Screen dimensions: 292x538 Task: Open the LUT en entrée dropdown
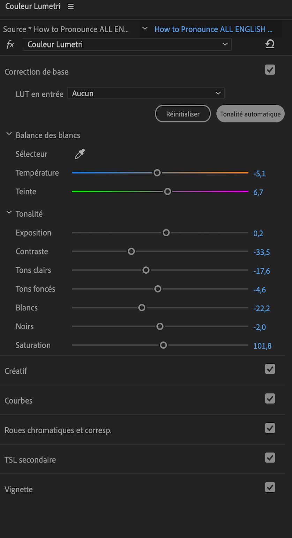[146, 94]
